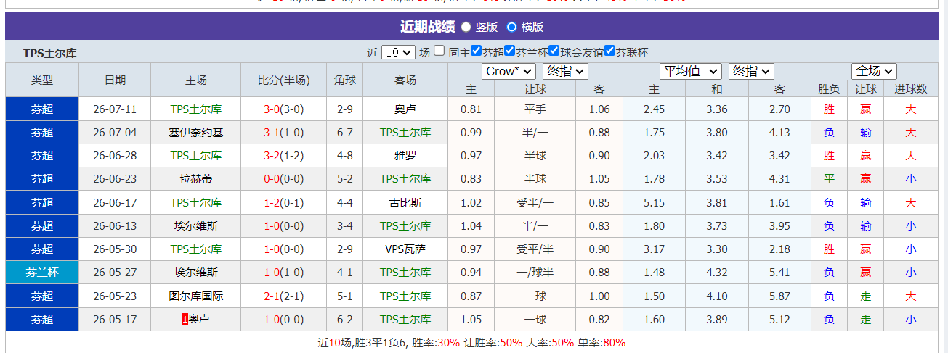The width and height of the screenshot is (948, 353).
Task: Select the 横版 radio button
Action: click(x=511, y=27)
